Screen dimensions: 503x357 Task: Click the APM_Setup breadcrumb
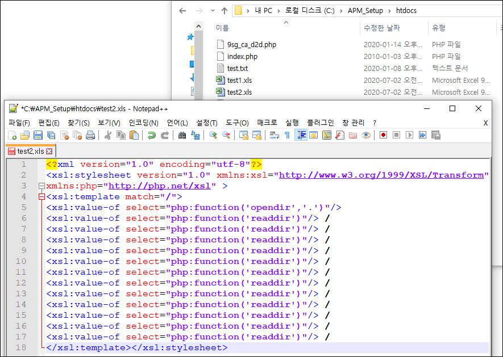365,11
